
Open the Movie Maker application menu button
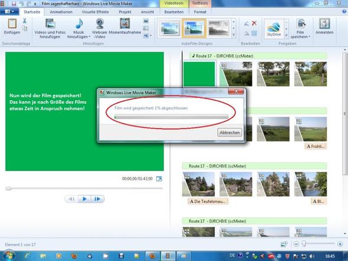pyautogui.click(x=9, y=12)
